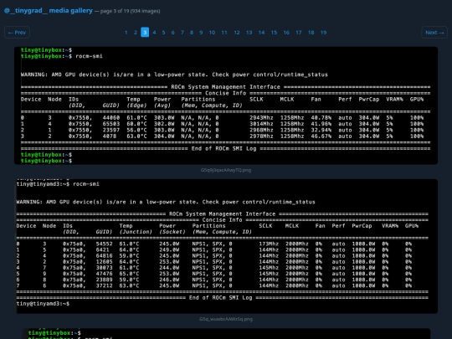Open the partially visible third terminal image
This screenshot has height=339, width=452.
(x=226, y=333)
